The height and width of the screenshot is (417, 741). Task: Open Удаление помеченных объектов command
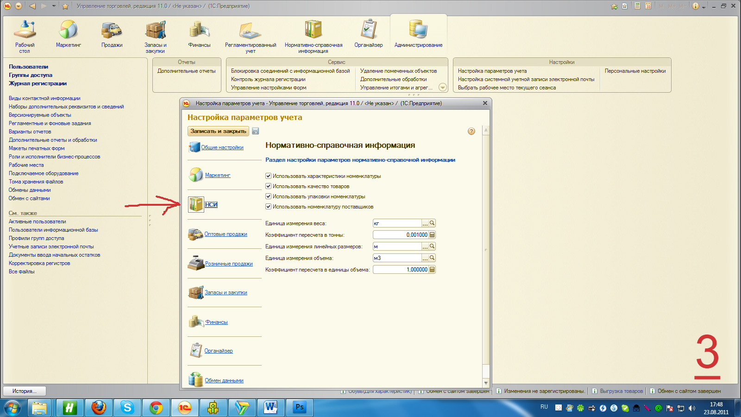click(x=398, y=71)
